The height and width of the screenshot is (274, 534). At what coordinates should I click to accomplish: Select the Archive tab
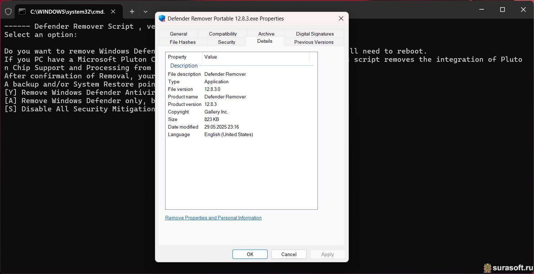pyautogui.click(x=266, y=34)
